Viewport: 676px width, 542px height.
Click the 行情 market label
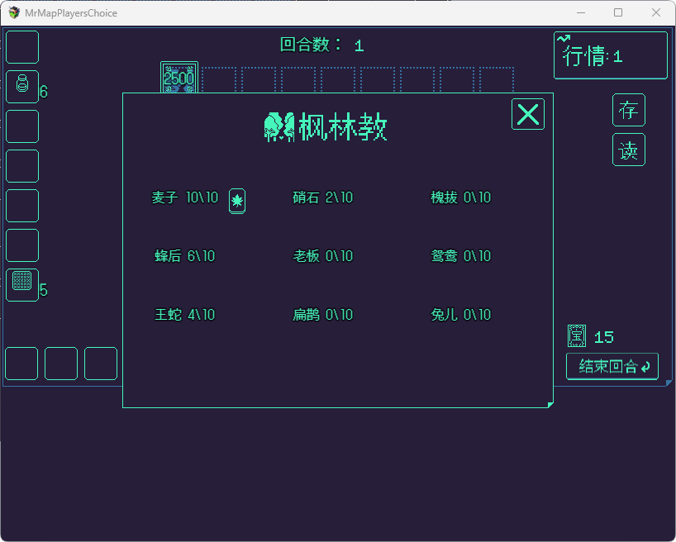(593, 56)
